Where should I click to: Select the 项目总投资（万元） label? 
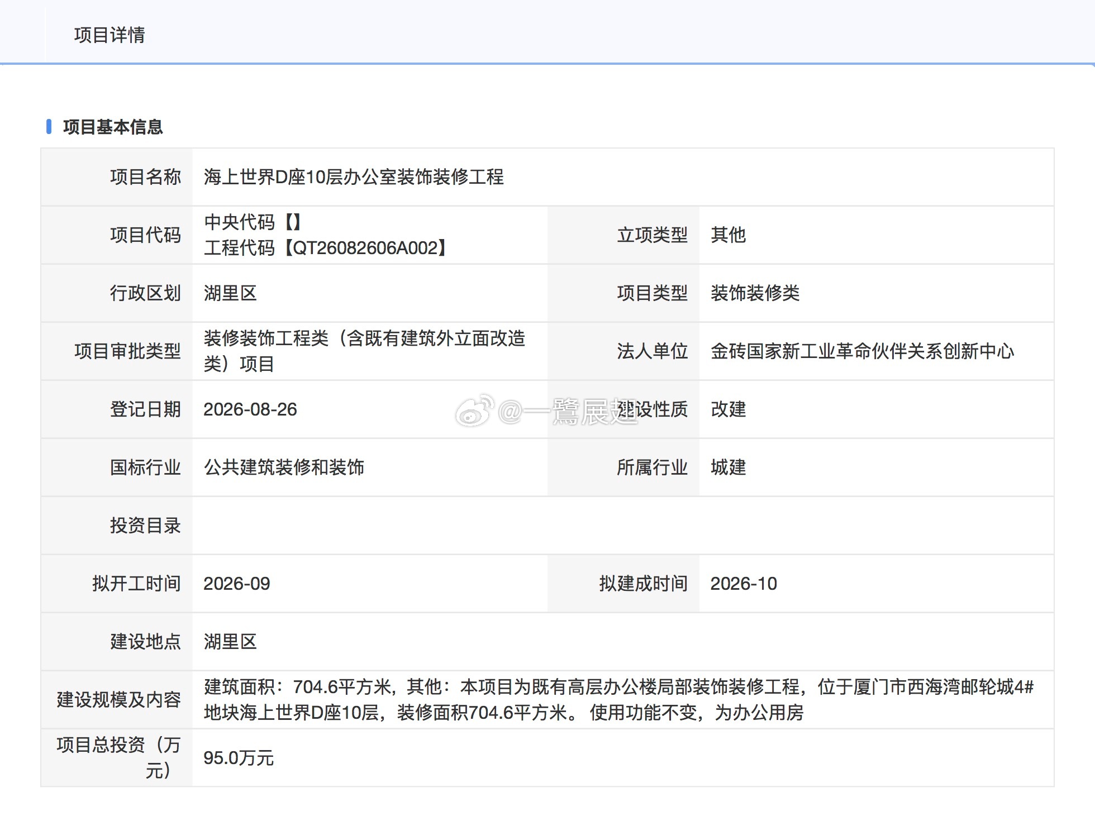(x=118, y=758)
